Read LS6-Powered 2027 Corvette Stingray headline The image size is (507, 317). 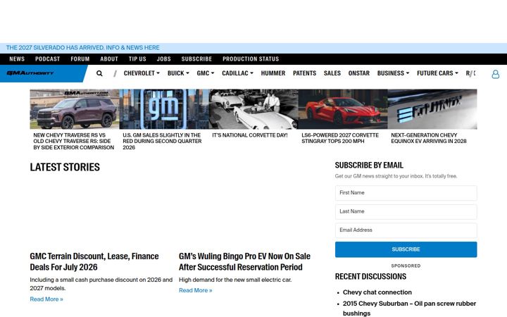point(340,138)
